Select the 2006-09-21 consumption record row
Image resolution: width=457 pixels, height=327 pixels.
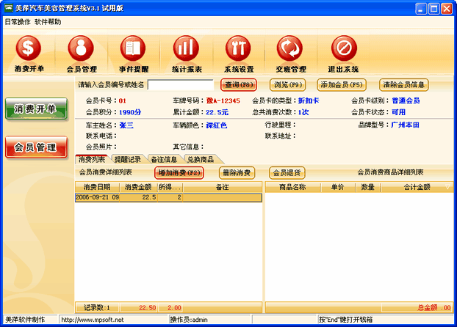(x=168, y=197)
